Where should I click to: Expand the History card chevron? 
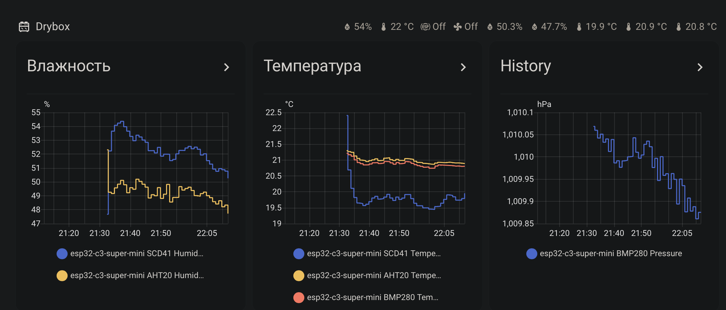pos(700,67)
